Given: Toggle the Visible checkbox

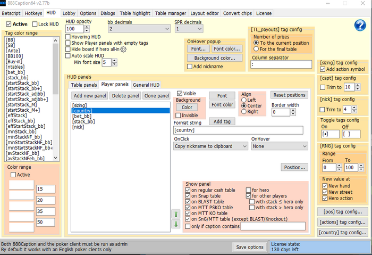Looking at the screenshot, I should [180, 93].
